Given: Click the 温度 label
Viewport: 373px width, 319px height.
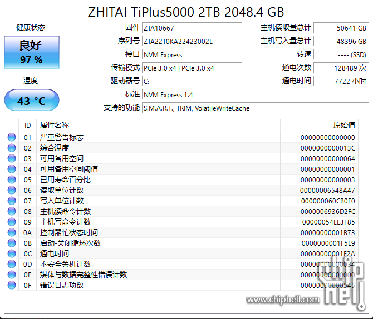Looking at the screenshot, I should click(31, 81).
